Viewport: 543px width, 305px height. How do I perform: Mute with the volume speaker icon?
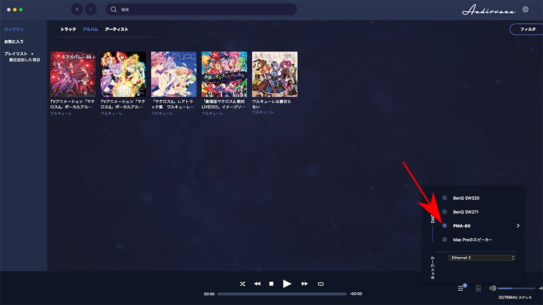click(x=493, y=288)
